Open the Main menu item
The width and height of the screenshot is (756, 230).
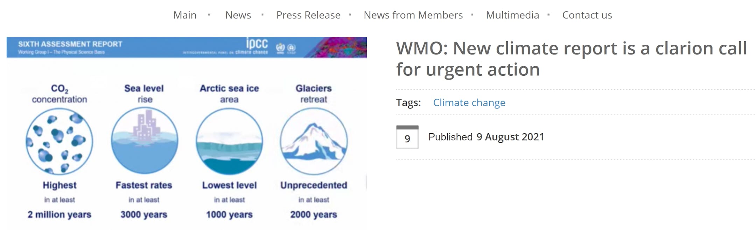185,15
